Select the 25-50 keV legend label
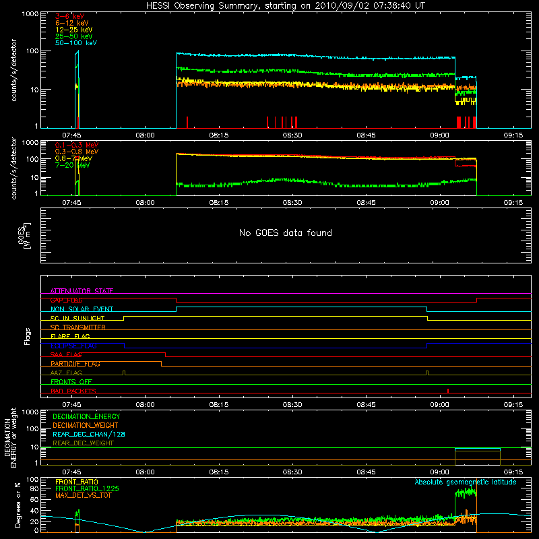 tap(74, 36)
